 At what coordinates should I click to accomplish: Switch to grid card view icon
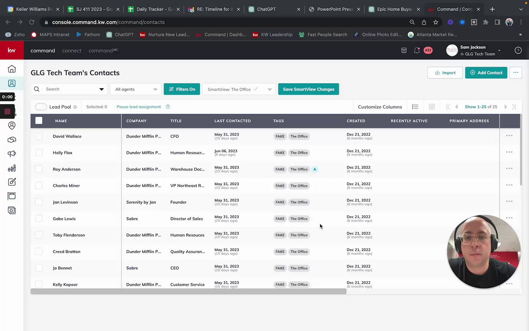point(431,107)
